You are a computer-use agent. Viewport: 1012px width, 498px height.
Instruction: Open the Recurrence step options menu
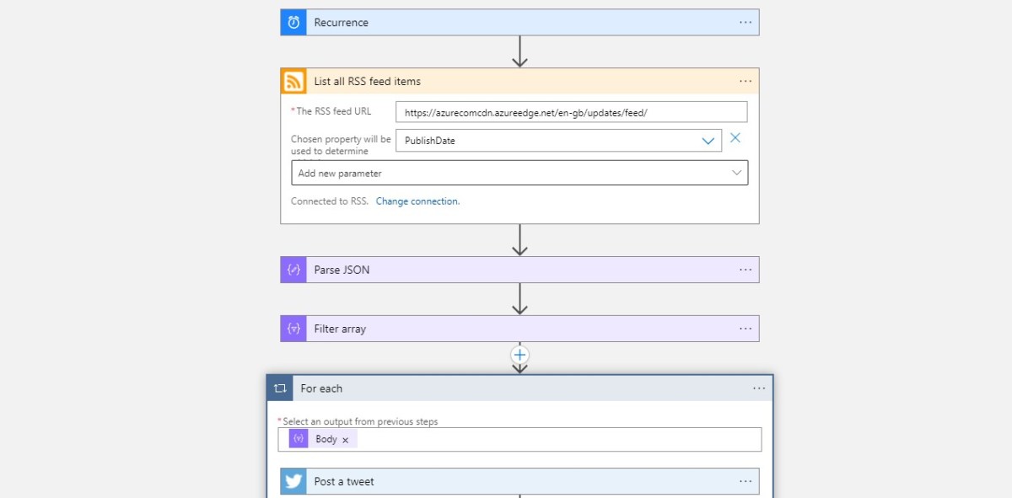[745, 22]
